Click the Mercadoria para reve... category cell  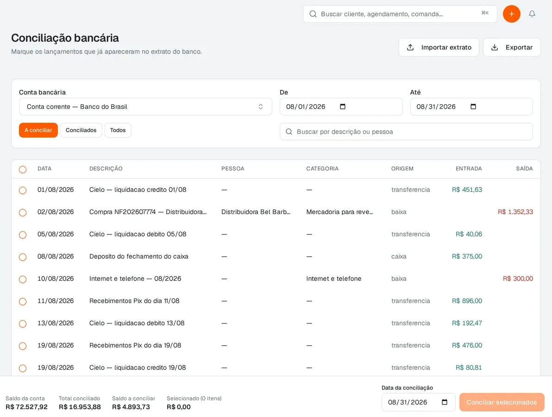[x=339, y=212]
